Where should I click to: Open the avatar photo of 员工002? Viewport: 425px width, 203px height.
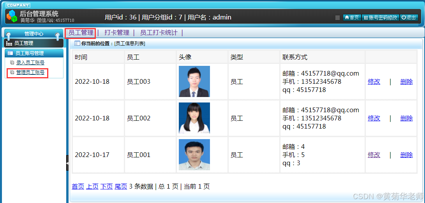pos(194,118)
